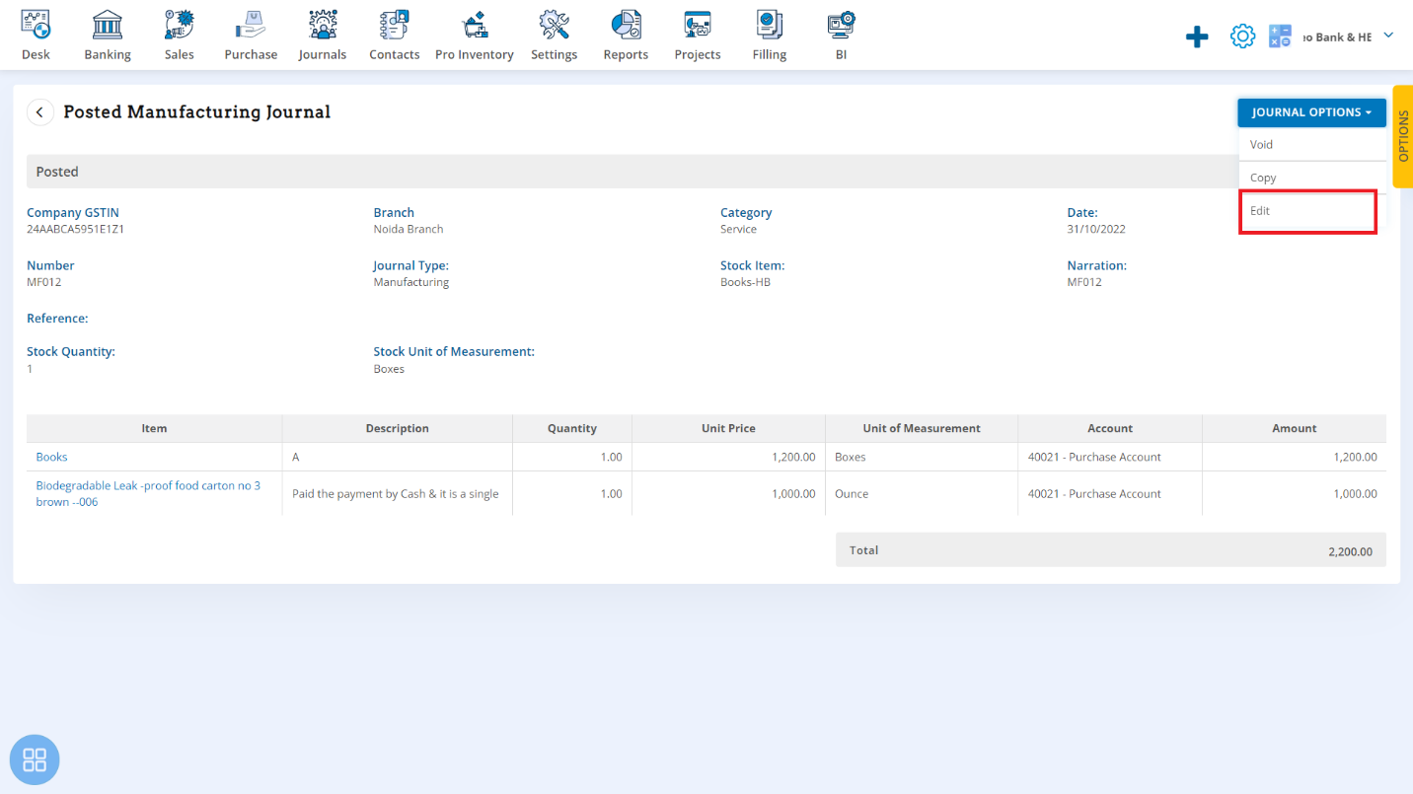
Task: Select the company GSTIN value 24AABCA5951E1Z1
Action: (75, 229)
